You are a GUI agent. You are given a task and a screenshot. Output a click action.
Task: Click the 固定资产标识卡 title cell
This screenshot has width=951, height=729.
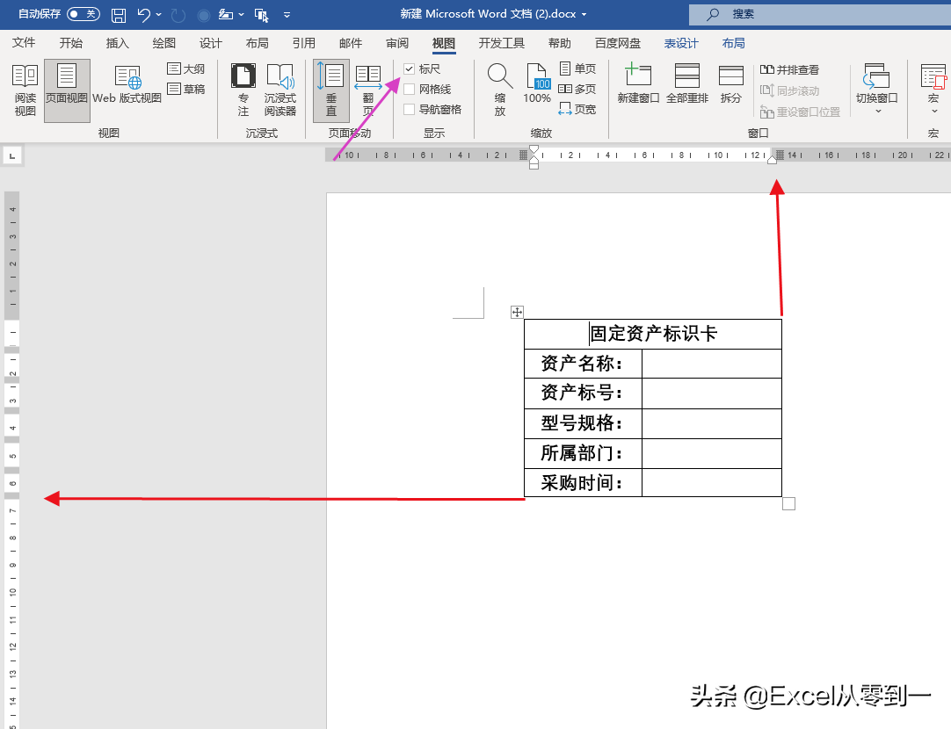652,334
